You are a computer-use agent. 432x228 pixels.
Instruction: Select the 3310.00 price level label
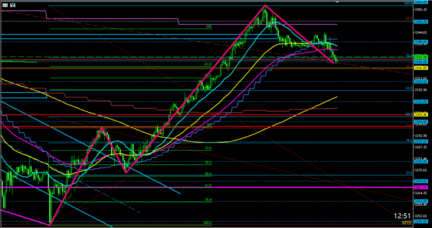(x=421, y=102)
